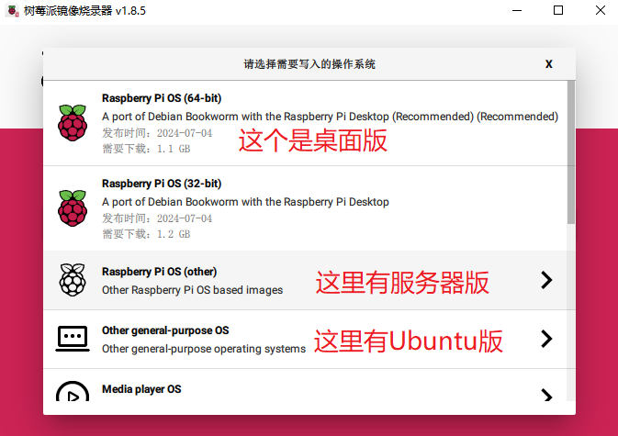Click 'Other general-purpose operating systems' description
618x436 pixels.
[x=204, y=349]
